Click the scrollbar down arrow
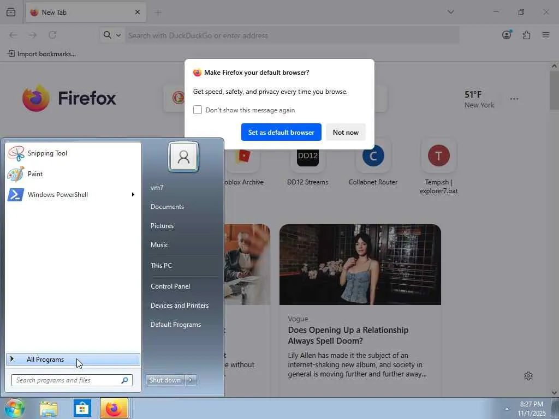 coord(555,393)
